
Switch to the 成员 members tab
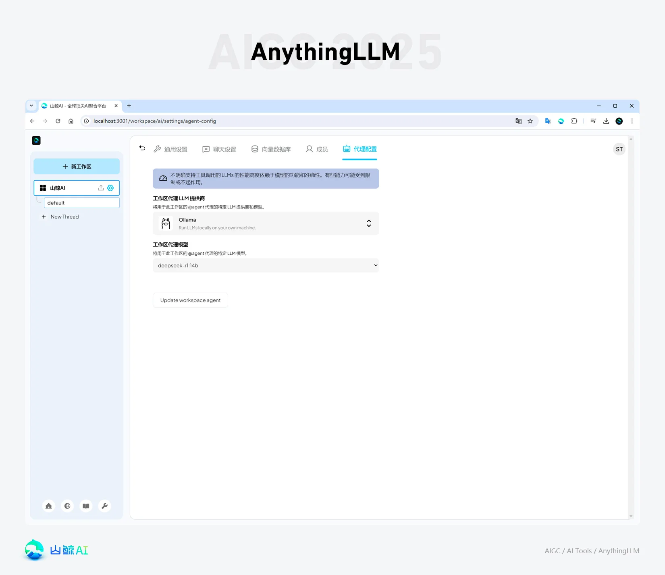(317, 149)
